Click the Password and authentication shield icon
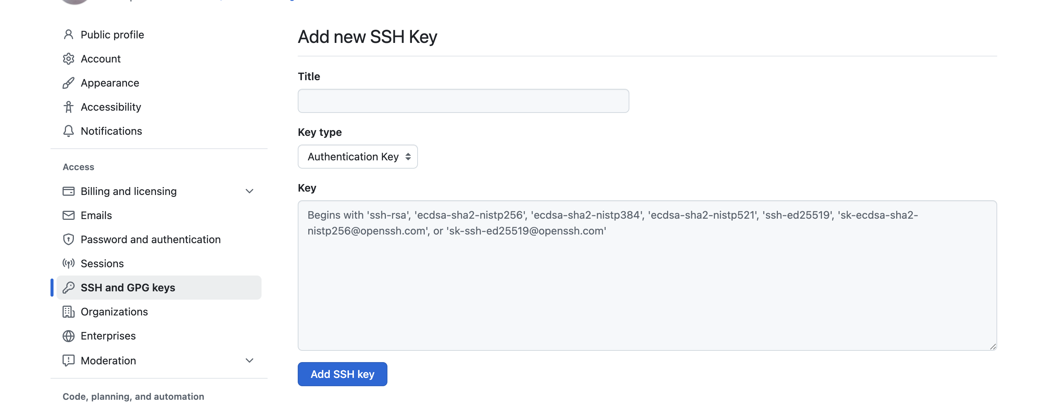Image resolution: width=1056 pixels, height=402 pixels. click(69, 239)
